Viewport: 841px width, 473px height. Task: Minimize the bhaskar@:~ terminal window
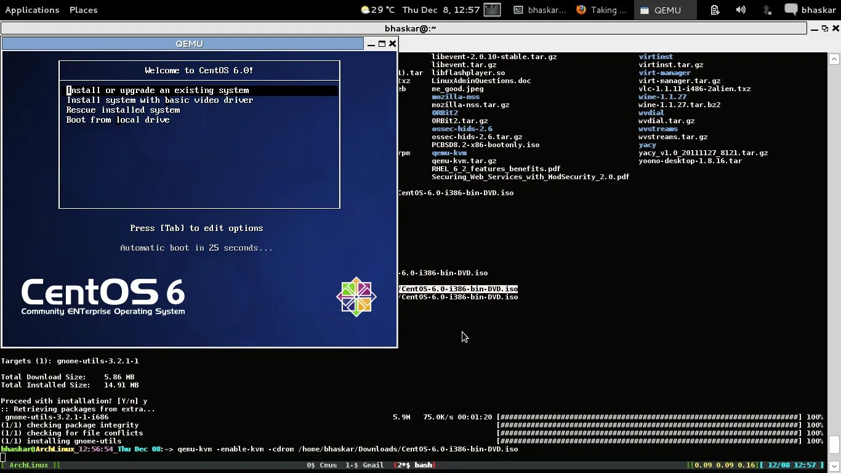(814, 28)
